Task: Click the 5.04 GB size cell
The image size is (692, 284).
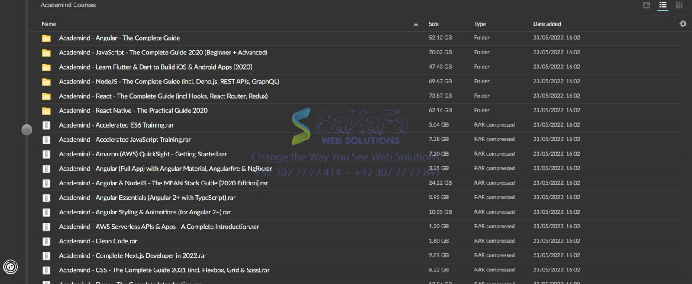Action: [439, 125]
